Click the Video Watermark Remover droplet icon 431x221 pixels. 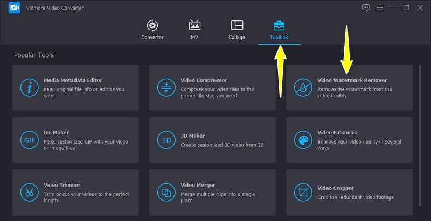click(303, 88)
